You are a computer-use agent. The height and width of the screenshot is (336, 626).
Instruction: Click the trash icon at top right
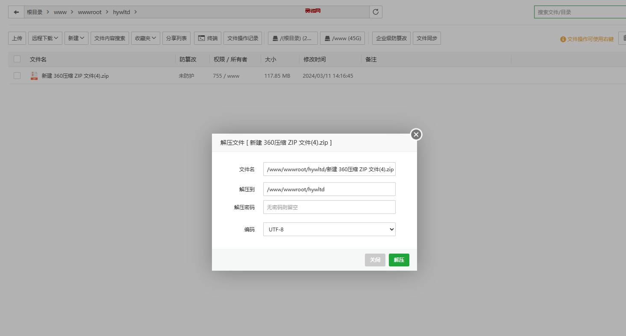coord(623,38)
